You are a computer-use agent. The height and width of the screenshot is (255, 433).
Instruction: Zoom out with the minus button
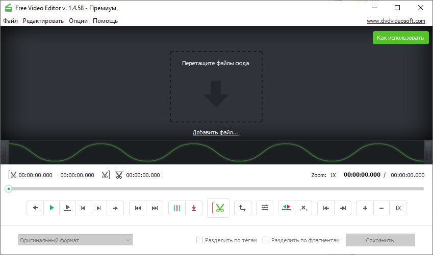coord(381,208)
